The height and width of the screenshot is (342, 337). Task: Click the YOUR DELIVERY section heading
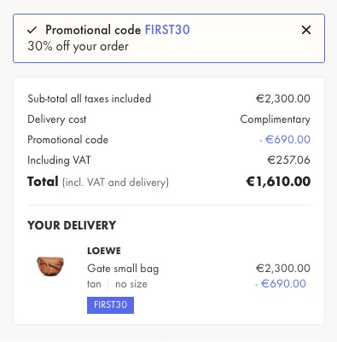click(x=72, y=225)
